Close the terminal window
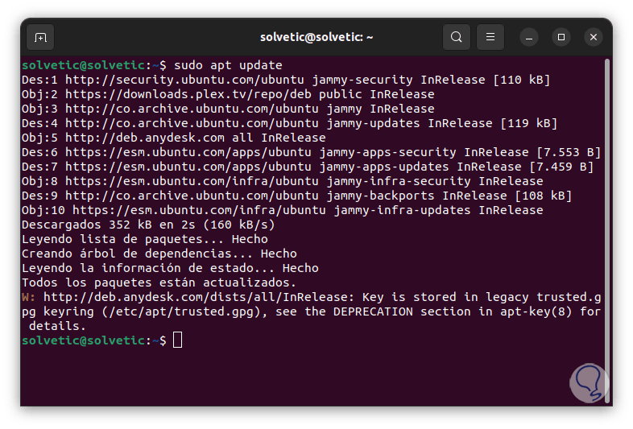This screenshot has height=429, width=633. [594, 37]
